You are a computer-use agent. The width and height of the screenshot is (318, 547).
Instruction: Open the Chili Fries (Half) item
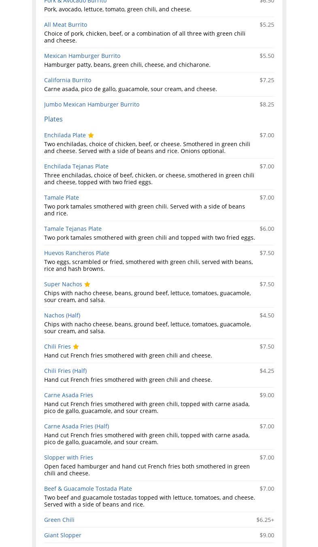click(x=65, y=371)
